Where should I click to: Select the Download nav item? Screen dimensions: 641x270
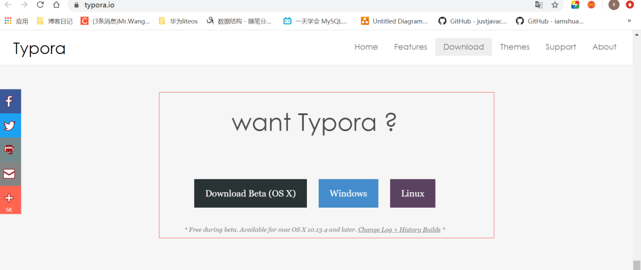click(464, 47)
